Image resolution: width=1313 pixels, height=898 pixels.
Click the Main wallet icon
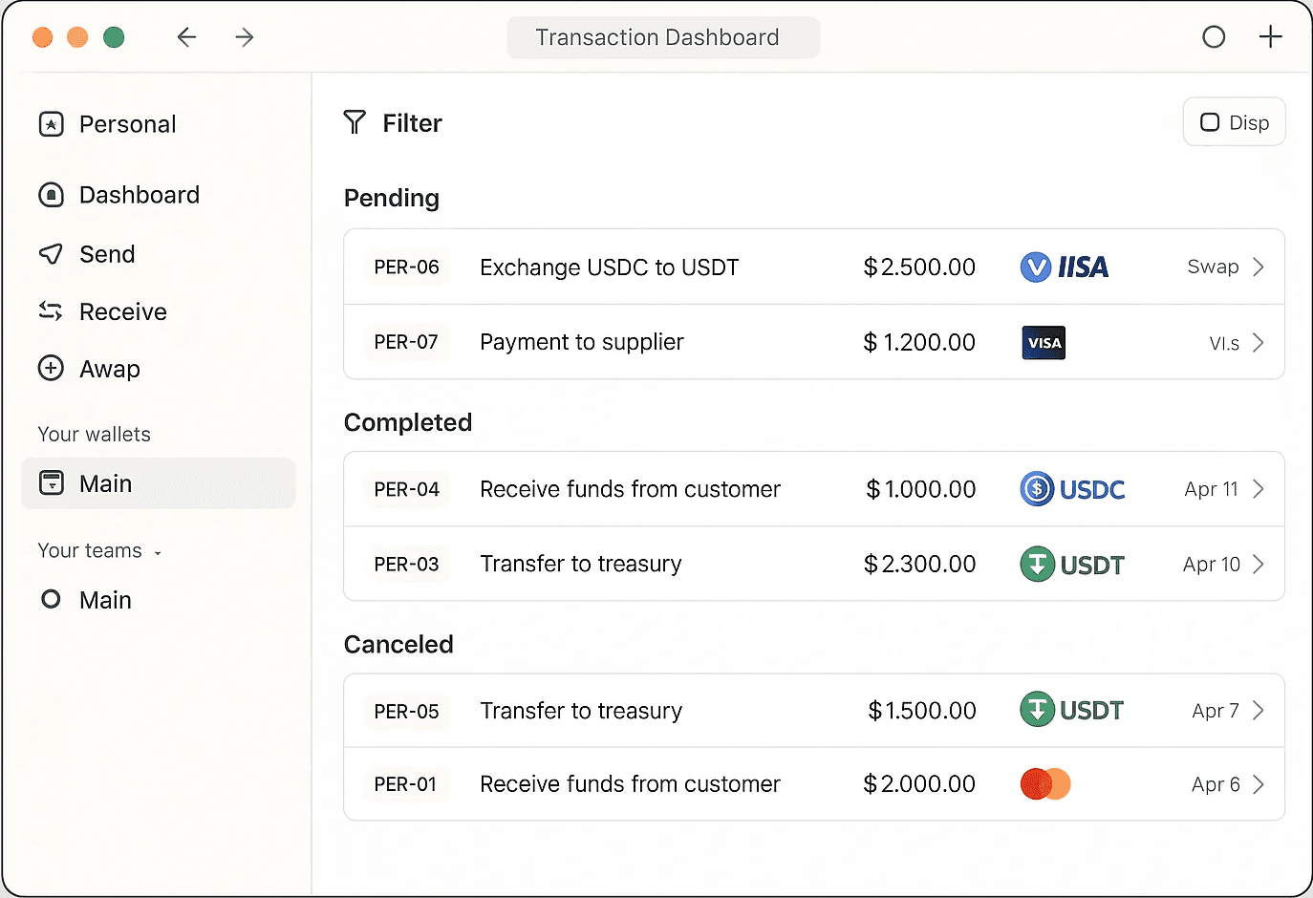(x=51, y=483)
